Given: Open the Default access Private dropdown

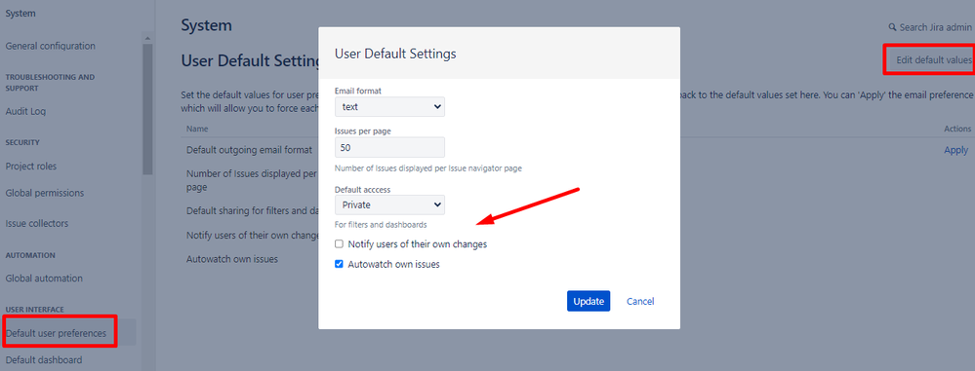Looking at the screenshot, I should pyautogui.click(x=389, y=204).
